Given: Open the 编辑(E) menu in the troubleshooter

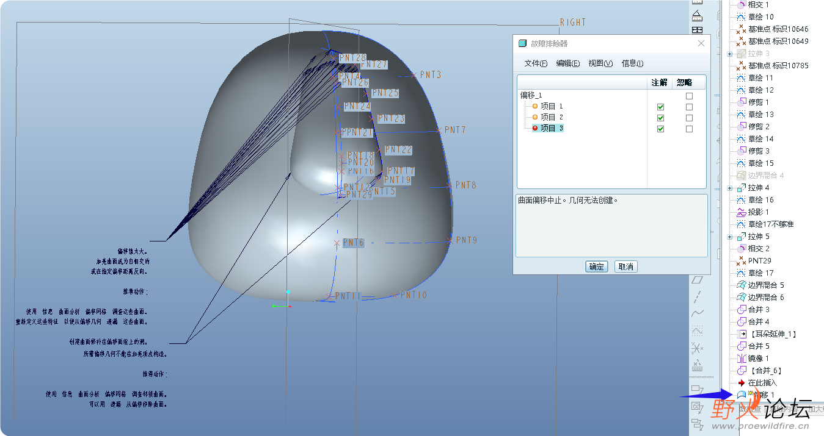Looking at the screenshot, I should click(x=568, y=63).
